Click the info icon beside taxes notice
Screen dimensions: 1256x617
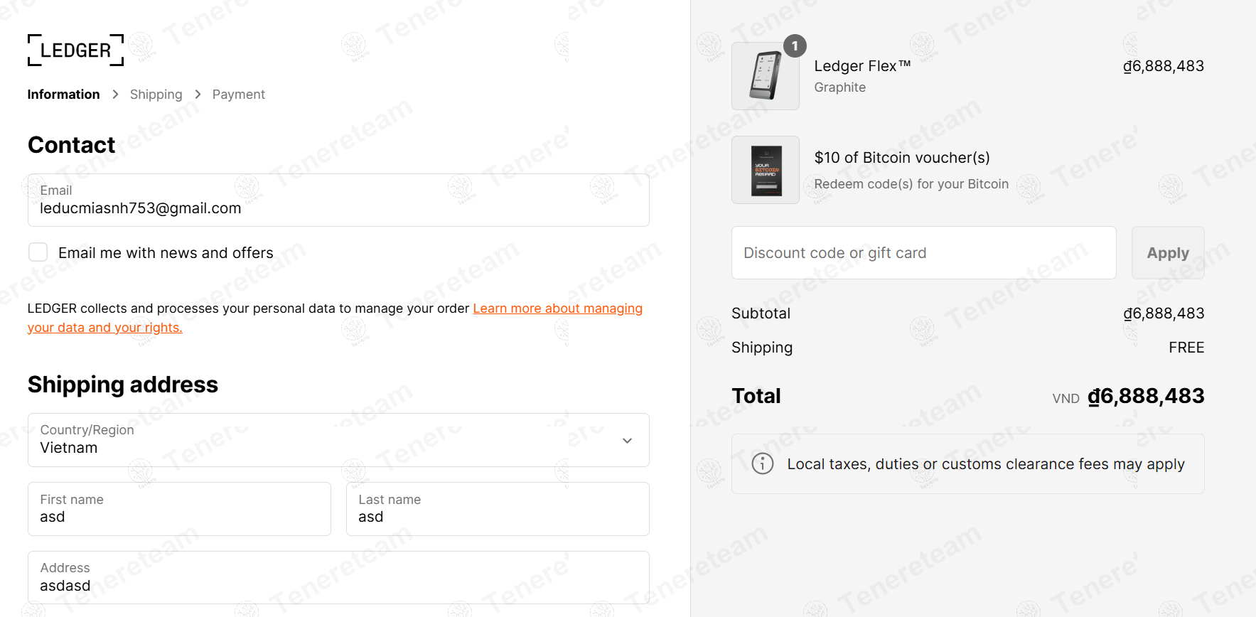click(x=763, y=463)
